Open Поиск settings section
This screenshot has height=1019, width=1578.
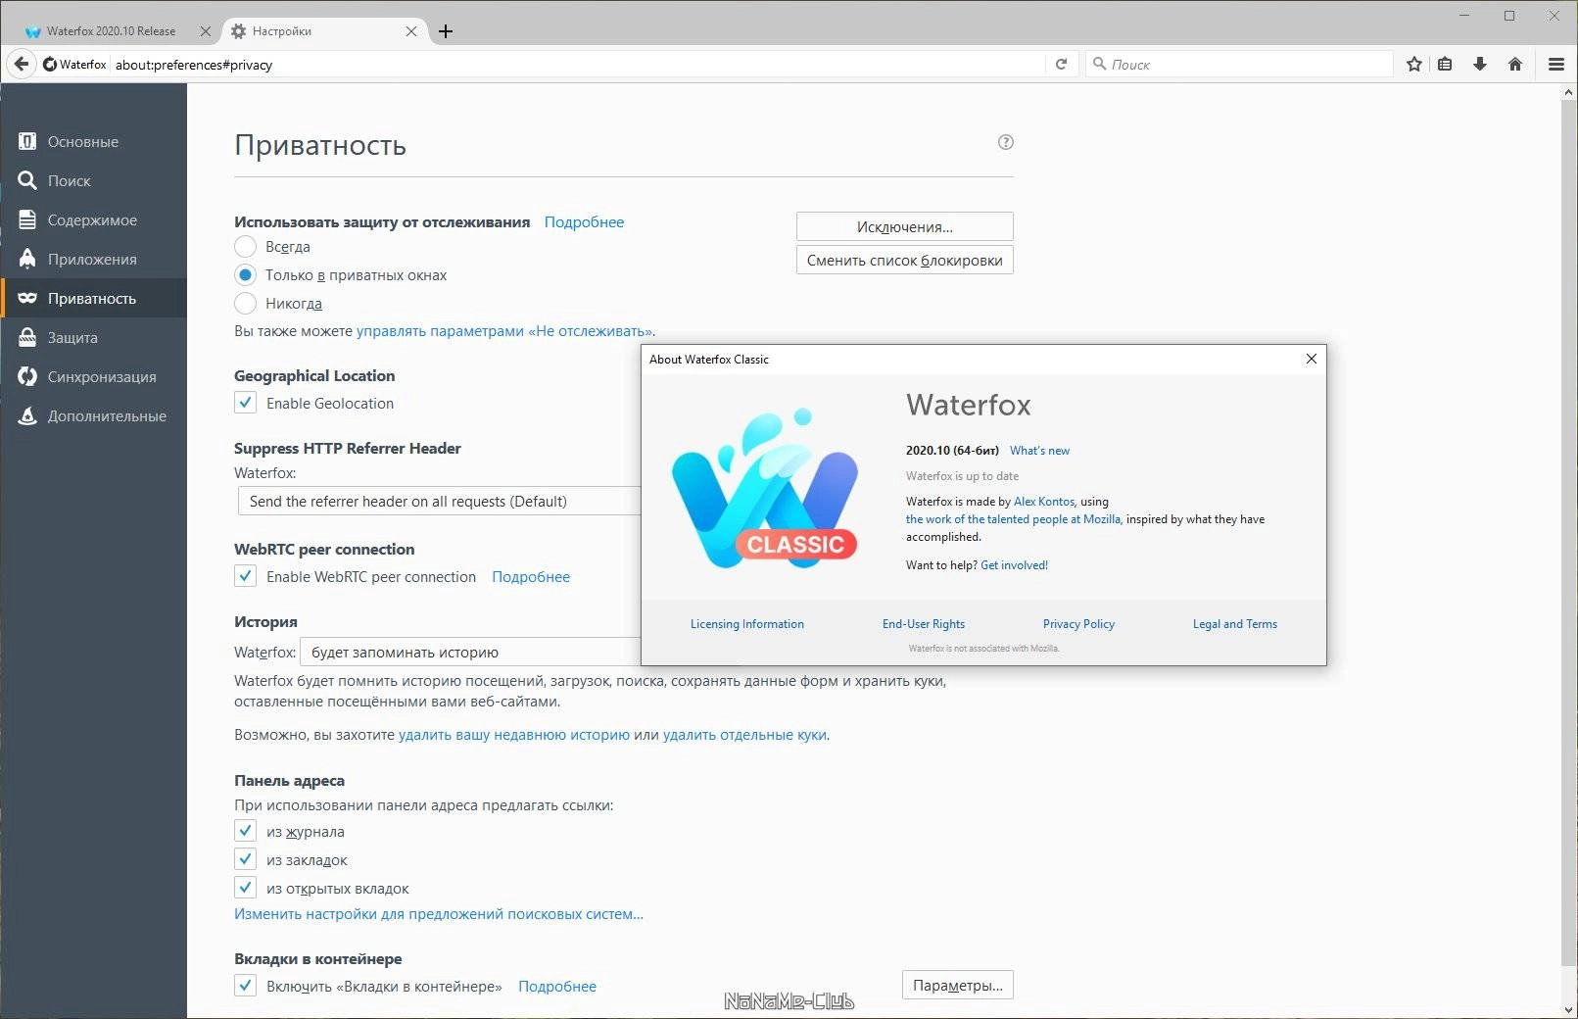93,180
